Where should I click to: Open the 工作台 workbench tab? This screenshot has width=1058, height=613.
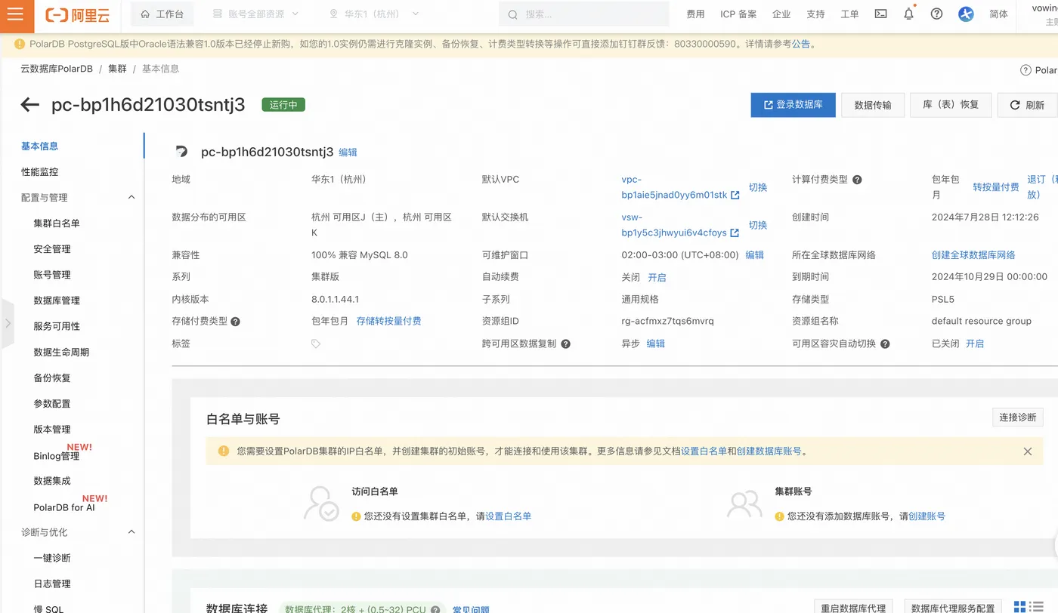(x=162, y=14)
